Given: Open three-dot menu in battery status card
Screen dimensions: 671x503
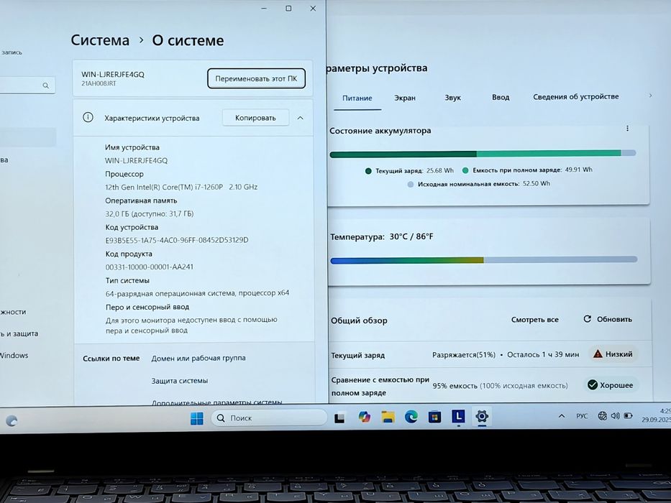Looking at the screenshot, I should [x=627, y=129].
